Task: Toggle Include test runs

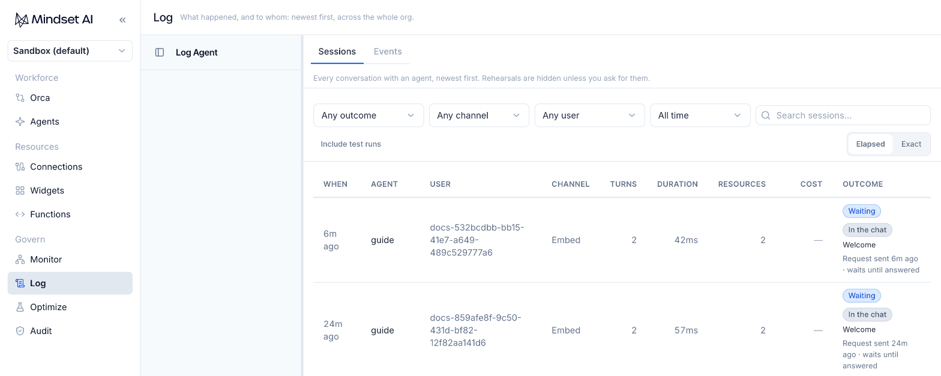Action: pos(351,144)
